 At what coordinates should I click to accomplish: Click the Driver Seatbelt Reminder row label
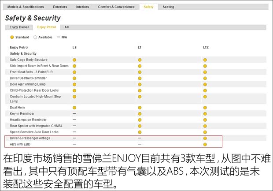click(x=28, y=78)
